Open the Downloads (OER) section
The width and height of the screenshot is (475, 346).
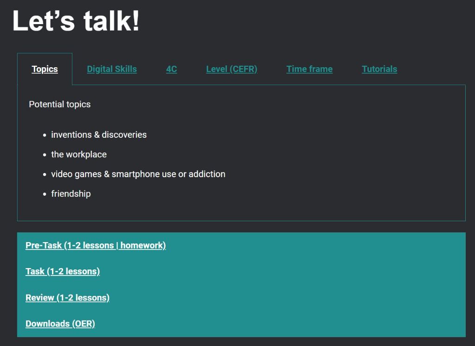click(x=60, y=324)
